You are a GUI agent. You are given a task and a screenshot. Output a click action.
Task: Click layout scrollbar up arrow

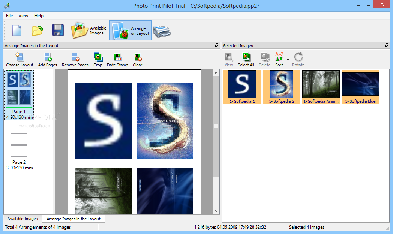pyautogui.click(x=216, y=73)
